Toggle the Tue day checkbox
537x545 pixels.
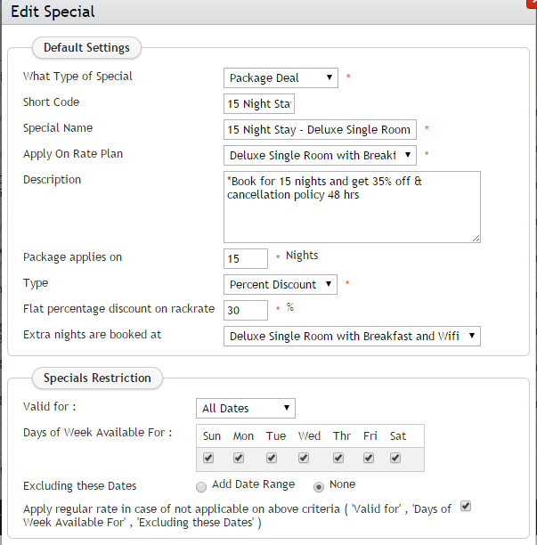coord(272,458)
